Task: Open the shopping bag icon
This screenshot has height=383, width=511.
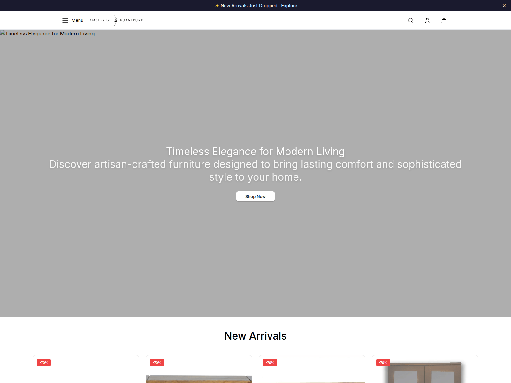Action: click(x=444, y=20)
